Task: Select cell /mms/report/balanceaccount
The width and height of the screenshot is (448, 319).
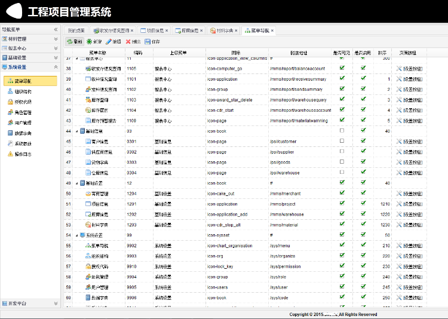Action: [299, 69]
